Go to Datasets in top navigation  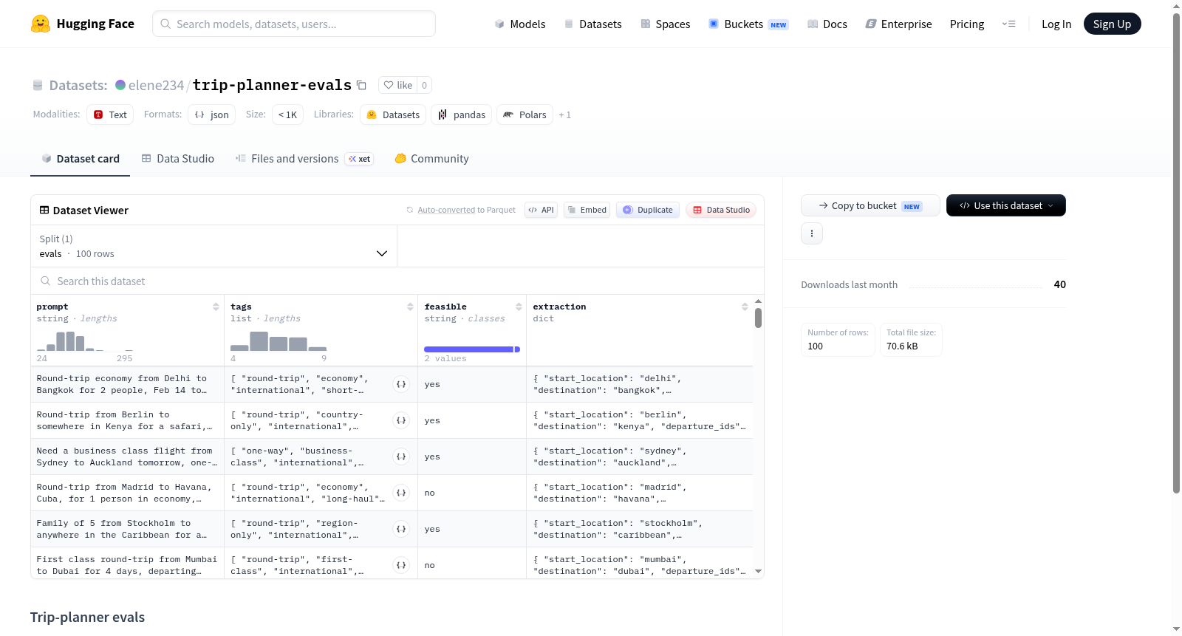click(x=592, y=24)
